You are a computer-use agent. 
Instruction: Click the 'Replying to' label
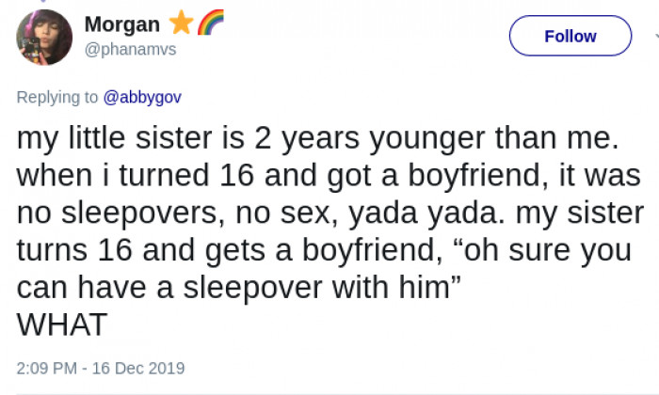click(57, 96)
